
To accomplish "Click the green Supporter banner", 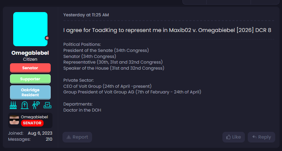I will pos(30,79).
